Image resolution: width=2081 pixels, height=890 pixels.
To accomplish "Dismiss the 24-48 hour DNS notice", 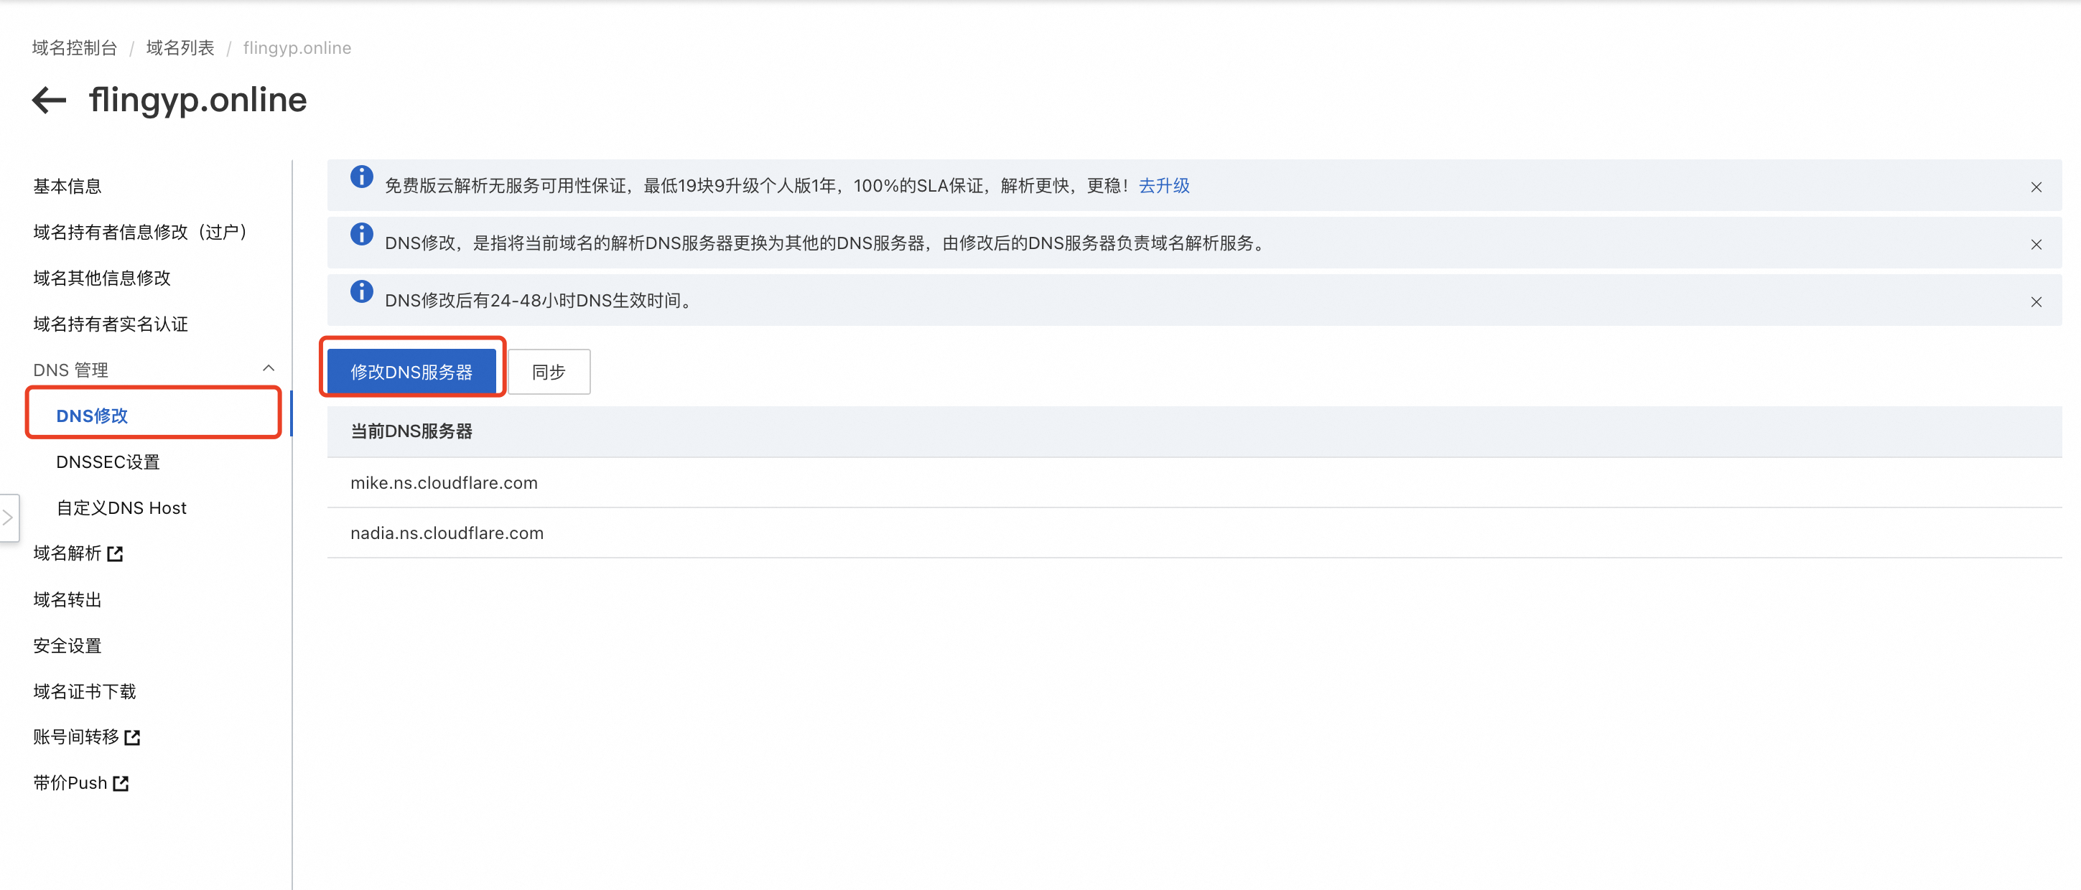I will pyautogui.click(x=2036, y=302).
